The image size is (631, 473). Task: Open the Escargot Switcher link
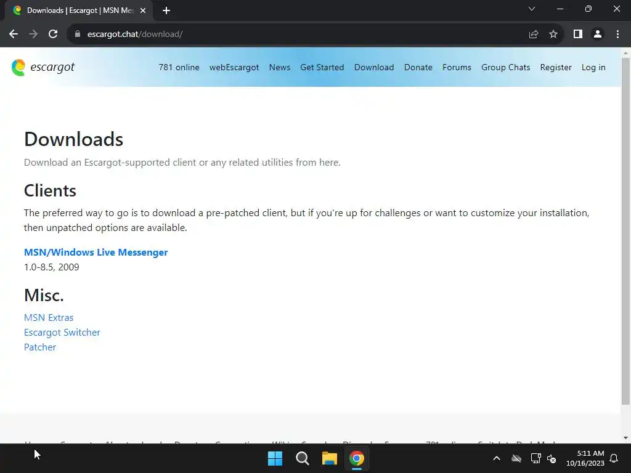pyautogui.click(x=62, y=333)
